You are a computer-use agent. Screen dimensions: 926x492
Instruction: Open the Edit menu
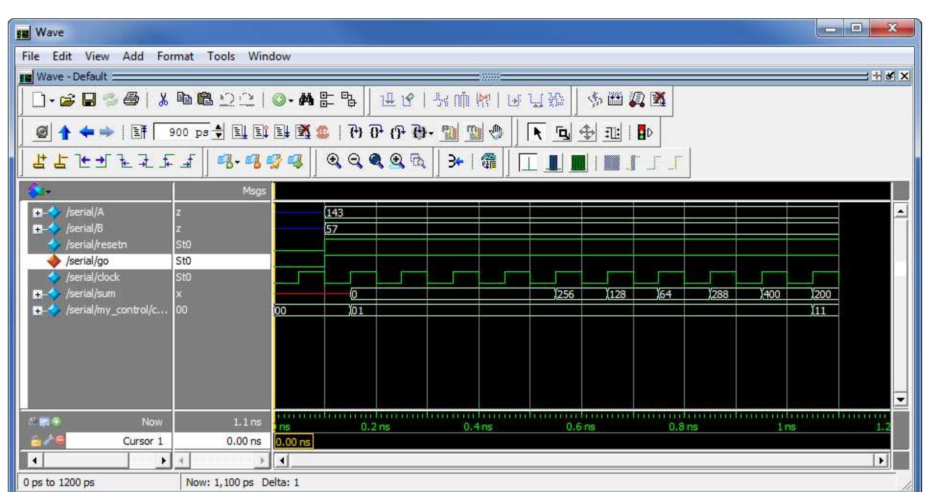coord(62,57)
